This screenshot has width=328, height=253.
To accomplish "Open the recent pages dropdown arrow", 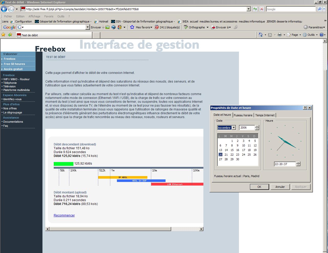I will pyautogui.click(x=17, y=9).
